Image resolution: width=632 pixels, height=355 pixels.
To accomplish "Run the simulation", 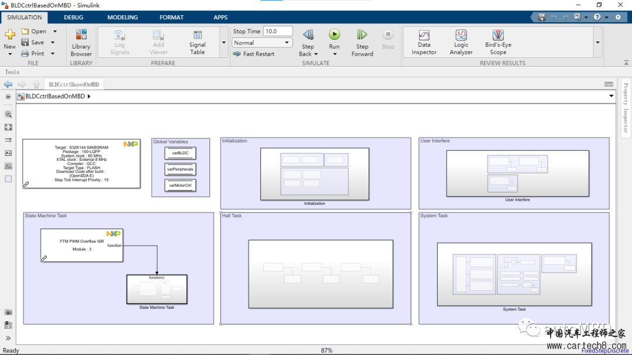I will (x=334, y=39).
